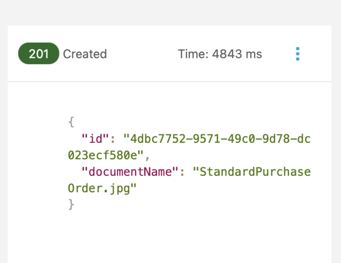
Task: Click the Created status label
Action: coord(85,54)
